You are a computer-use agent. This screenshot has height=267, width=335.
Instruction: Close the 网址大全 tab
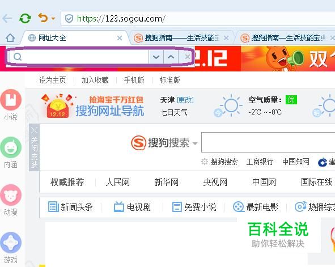(x=120, y=38)
